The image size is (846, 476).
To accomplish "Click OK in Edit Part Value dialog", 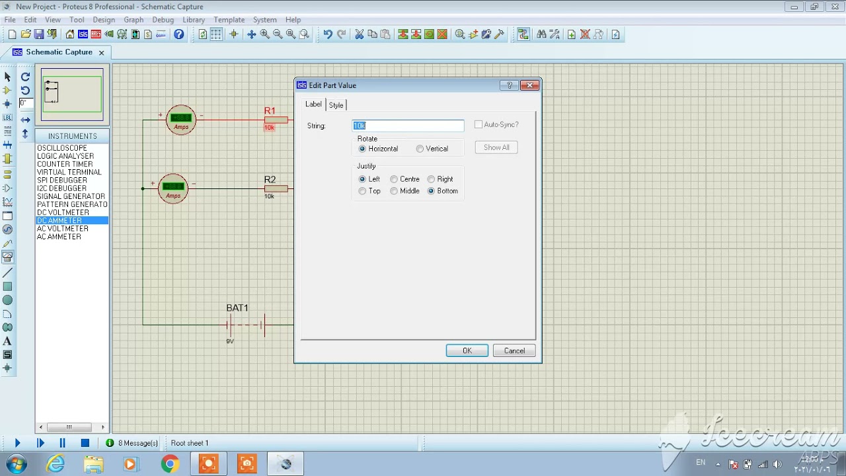I will (x=467, y=351).
